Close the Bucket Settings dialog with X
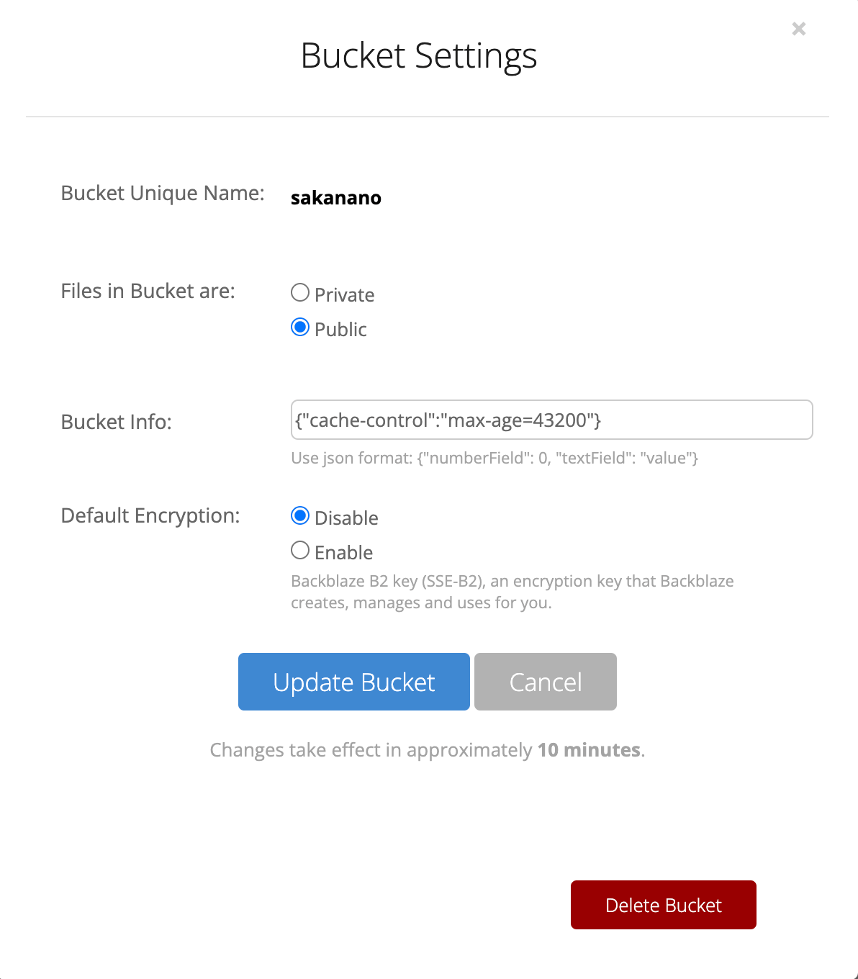 [798, 29]
